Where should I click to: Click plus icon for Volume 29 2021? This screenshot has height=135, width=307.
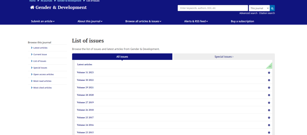(269, 87)
